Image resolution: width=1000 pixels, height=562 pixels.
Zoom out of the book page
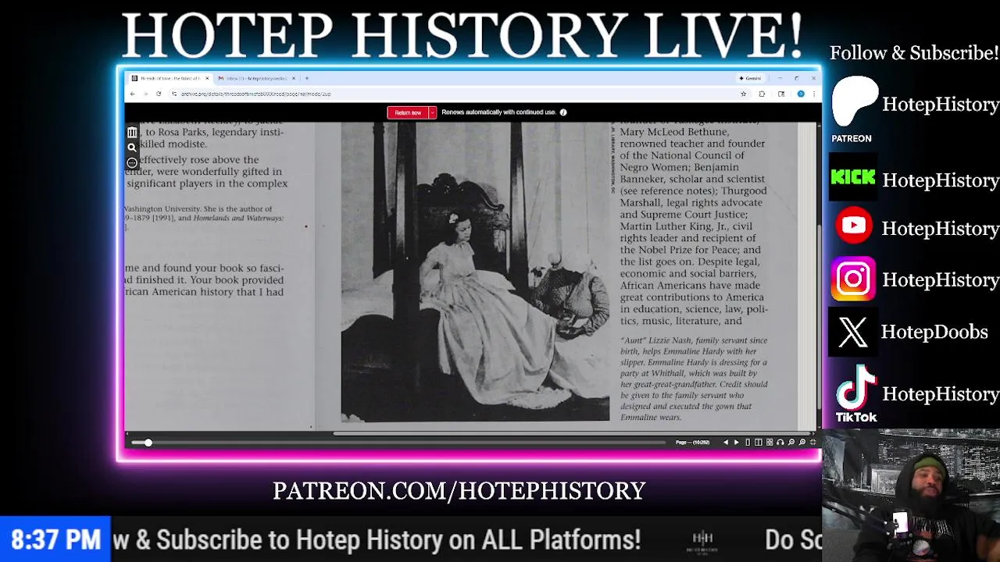[x=791, y=443]
